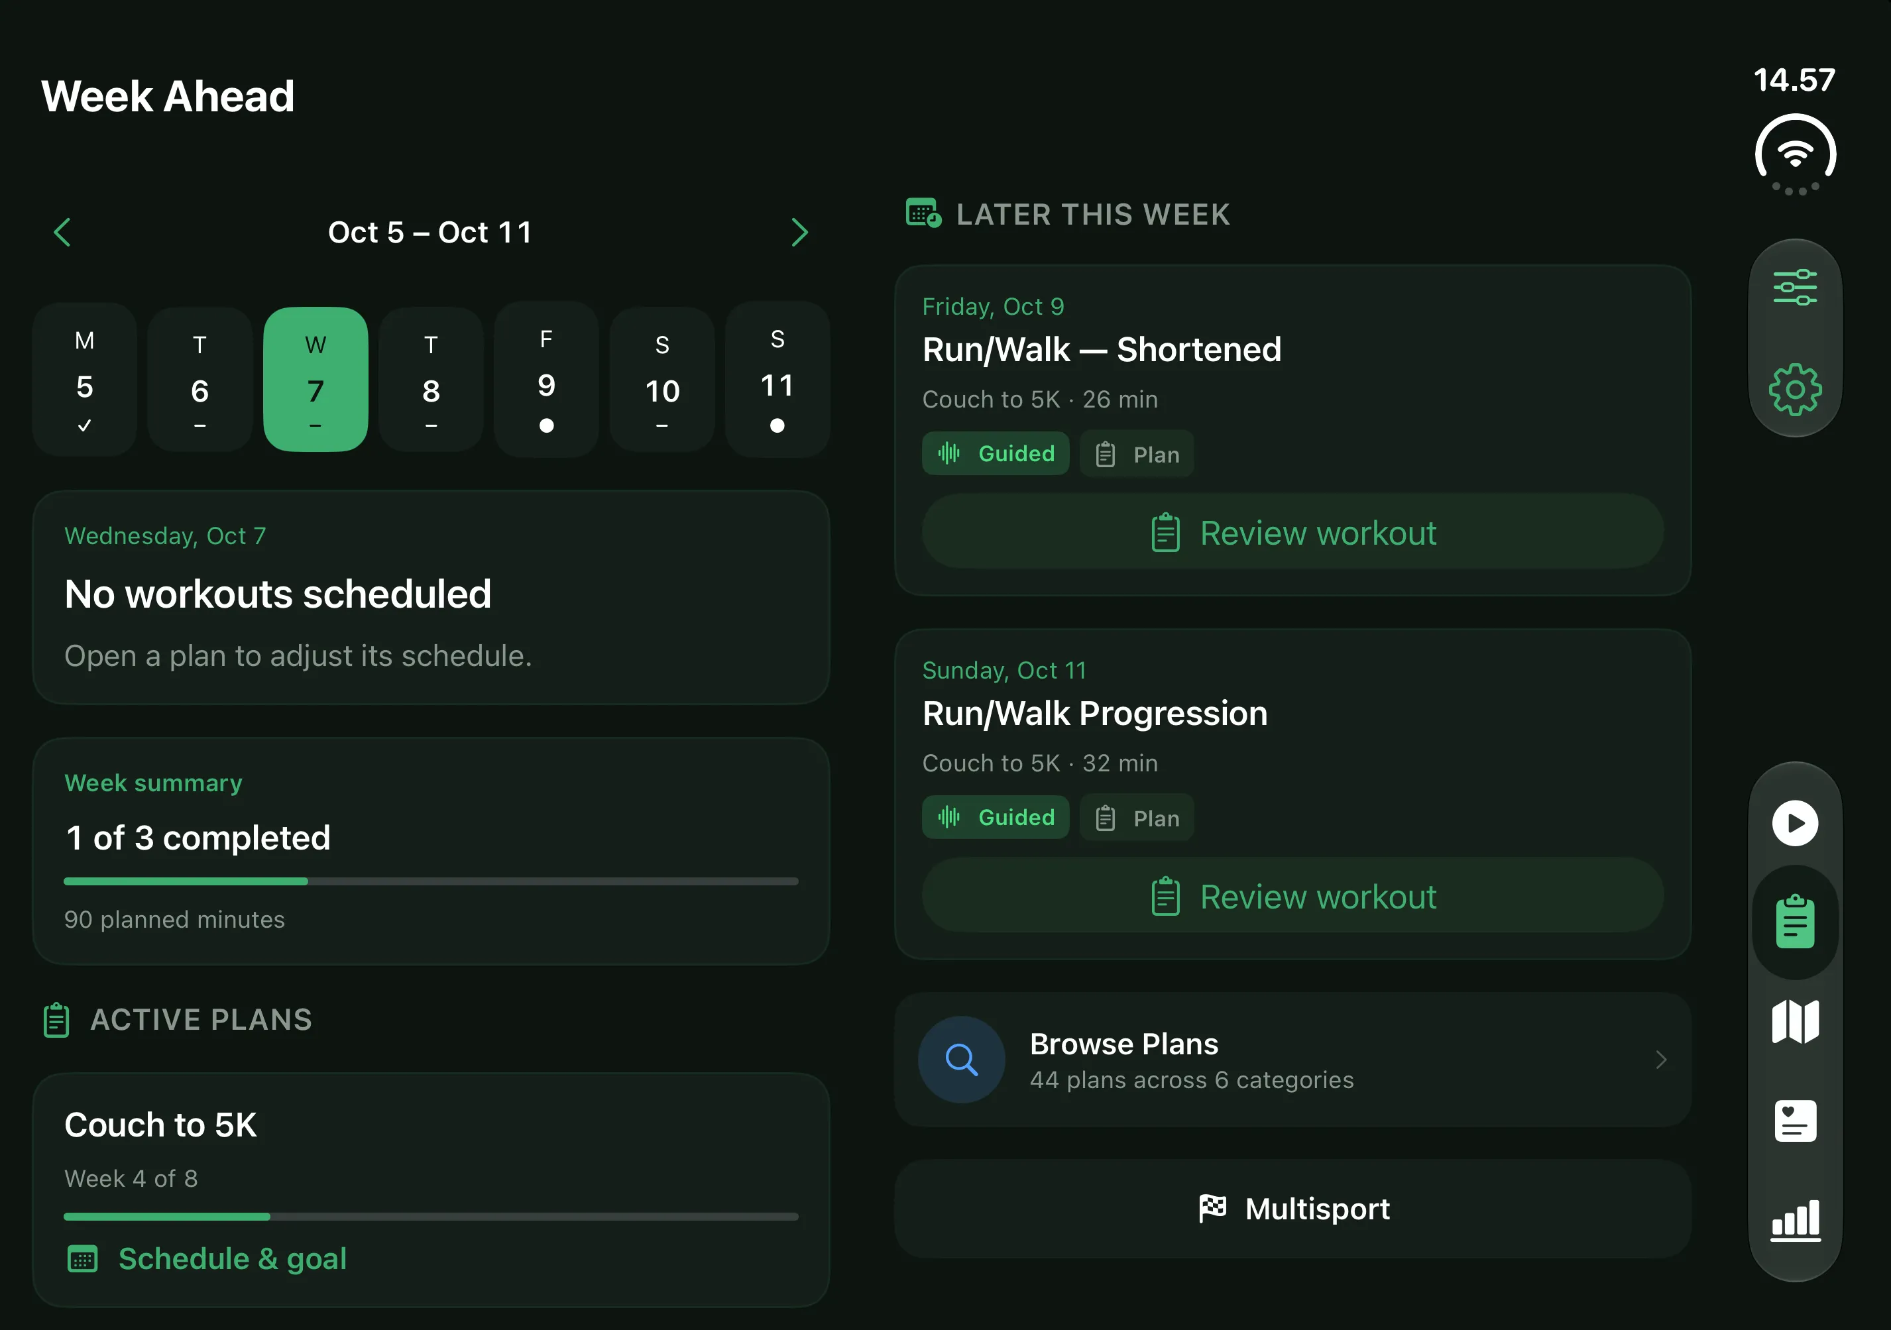This screenshot has height=1330, width=1891.
Task: Select Thursday 8 in week strip
Action: click(431, 380)
